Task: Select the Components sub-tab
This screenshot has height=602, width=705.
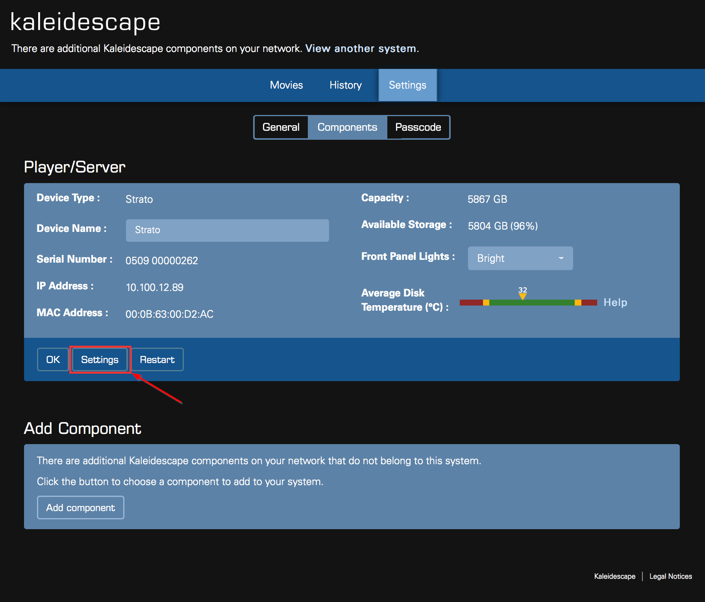Action: (347, 127)
